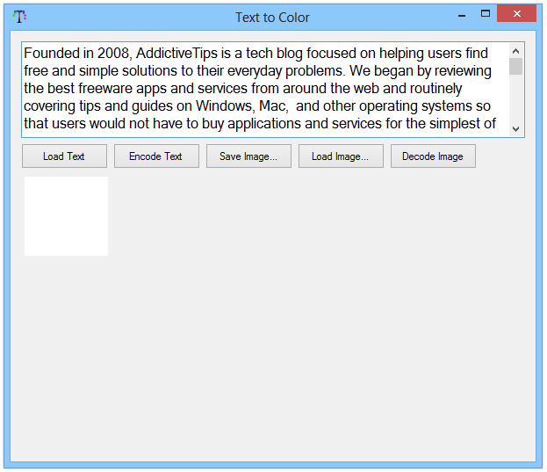Viewport: 547px width, 472px height.
Task: Click the Load Text button
Action: [64, 156]
